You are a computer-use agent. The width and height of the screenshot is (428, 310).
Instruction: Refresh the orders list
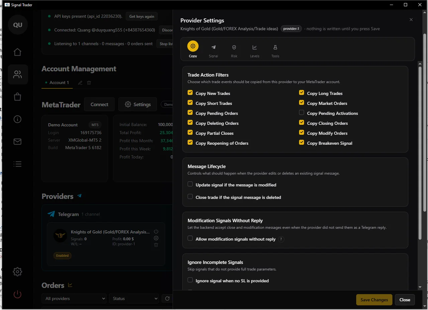tap(167, 298)
